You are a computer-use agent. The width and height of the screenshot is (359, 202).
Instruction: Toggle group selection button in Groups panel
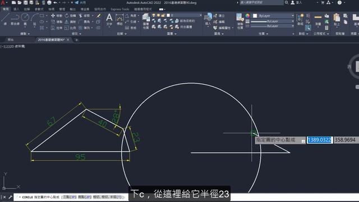(x=308, y=28)
